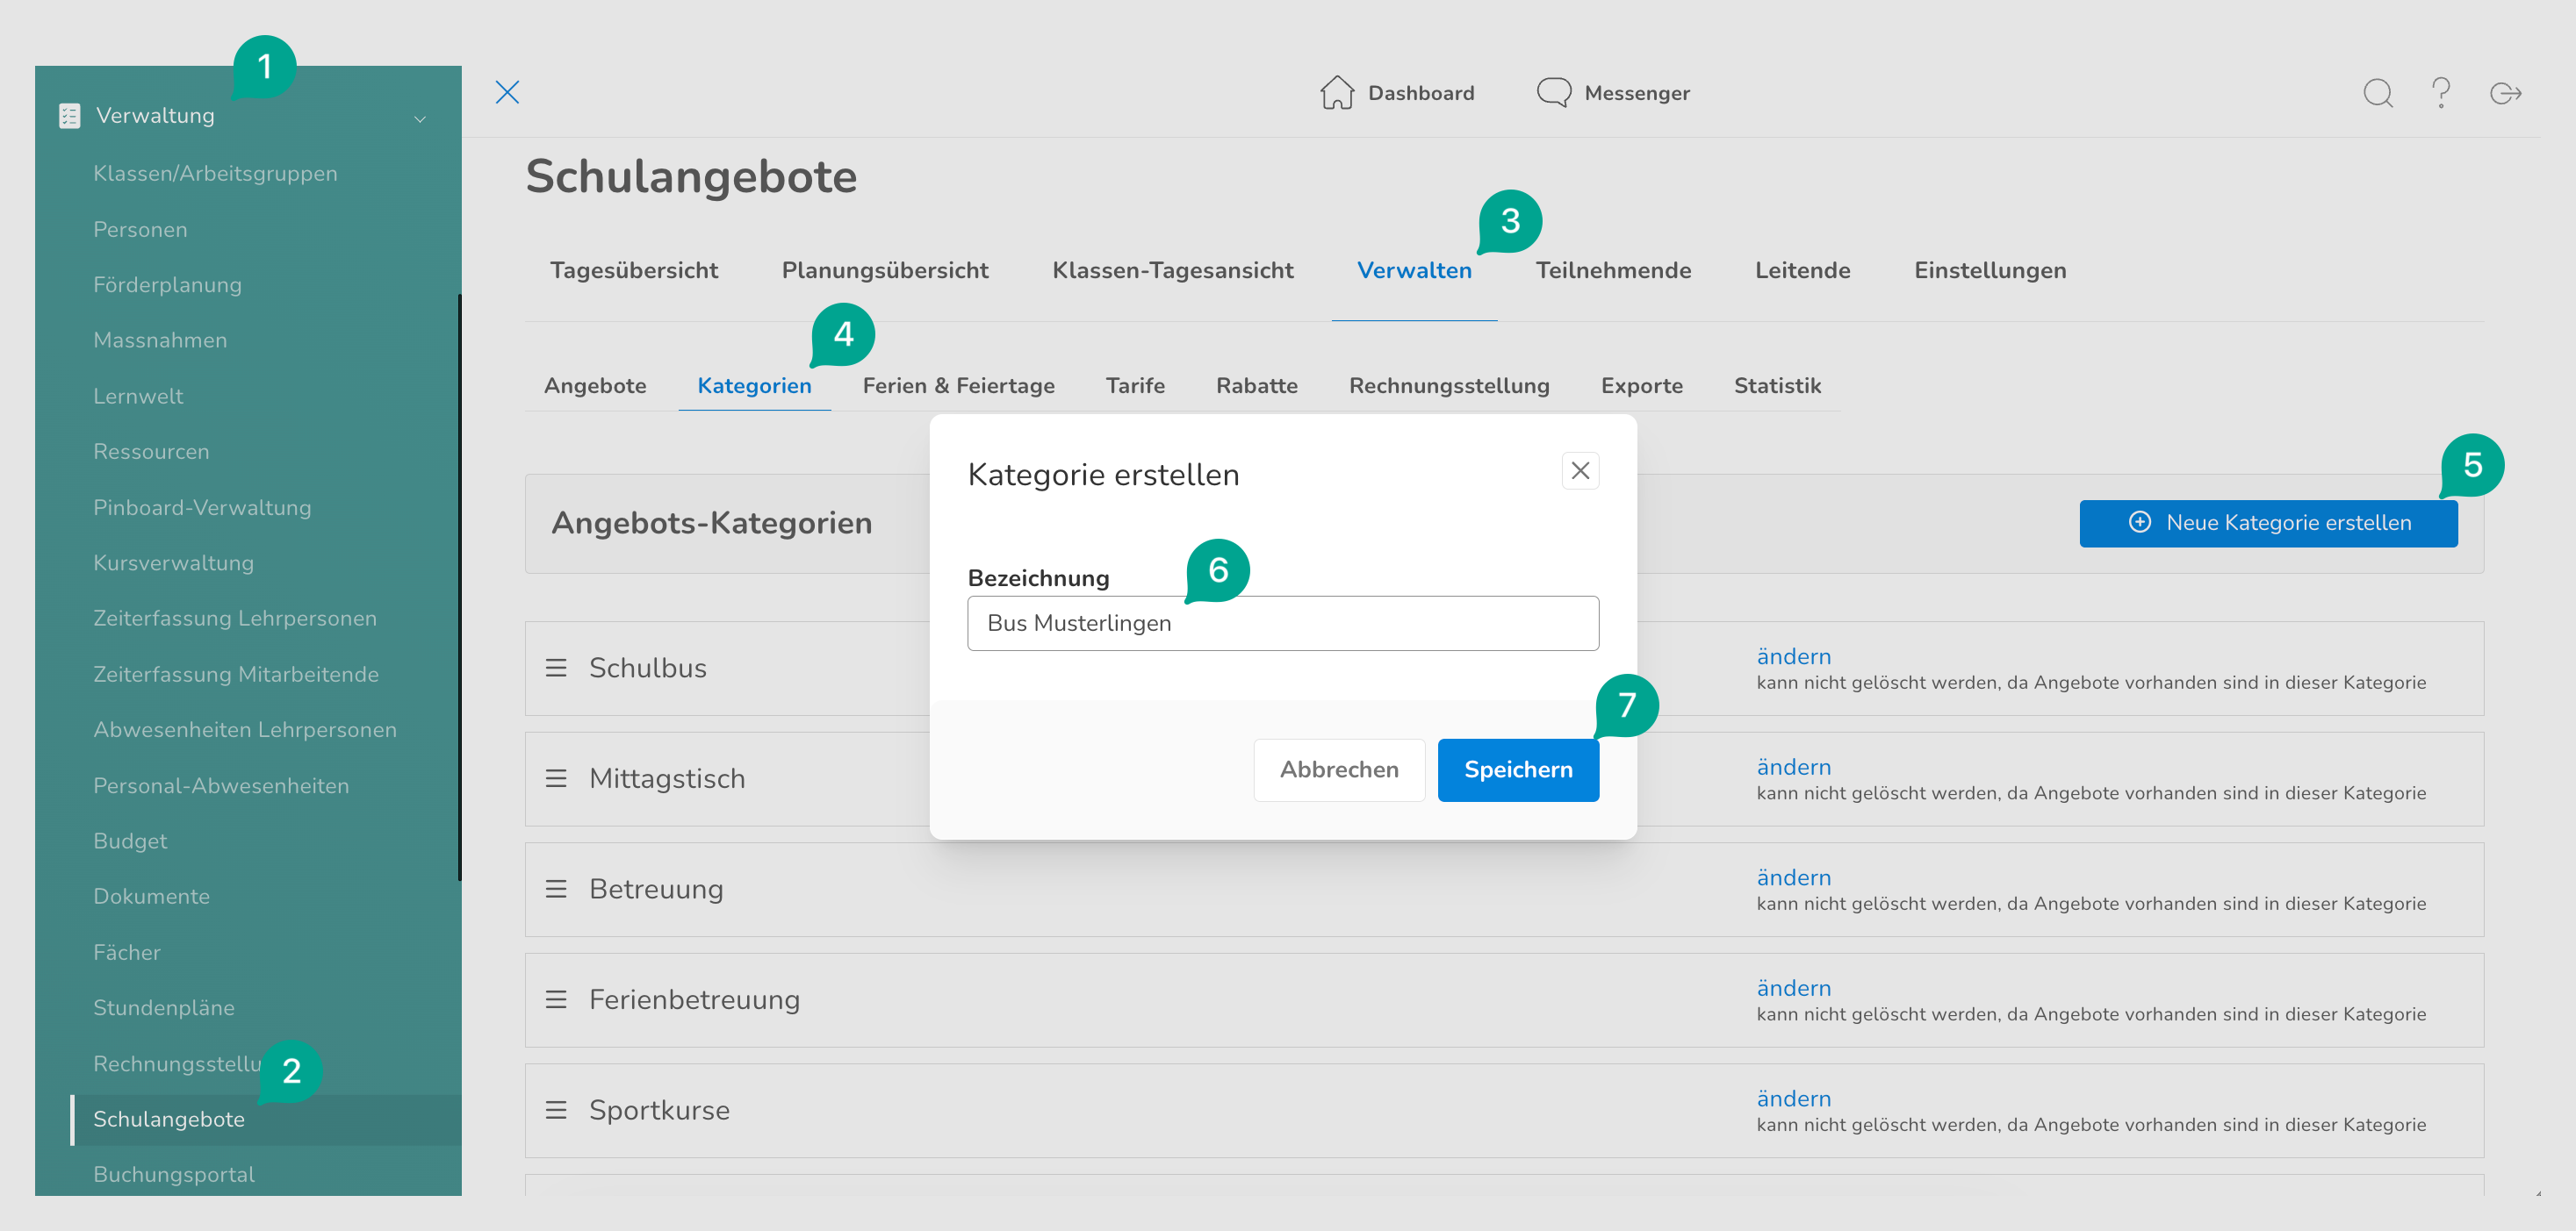Select the Ferien & Feiertage tab
This screenshot has height=1231, width=2576.
point(958,386)
